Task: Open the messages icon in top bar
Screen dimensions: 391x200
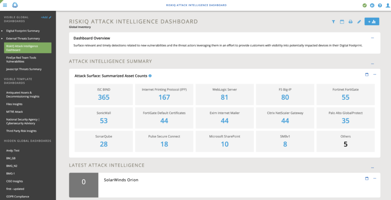Action: [x=372, y=5]
